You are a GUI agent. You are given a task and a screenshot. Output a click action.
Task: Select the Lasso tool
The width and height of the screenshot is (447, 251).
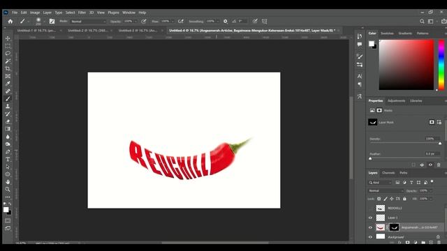pos(8,54)
